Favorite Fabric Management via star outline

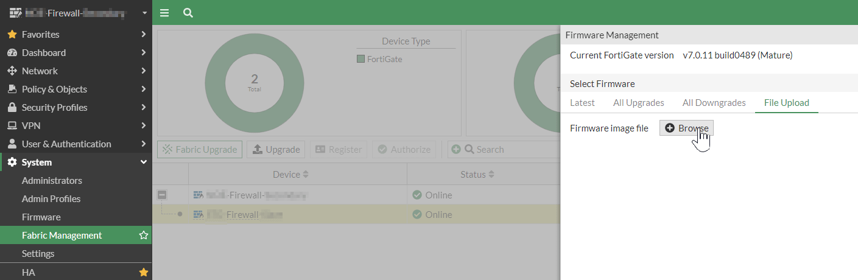pos(144,235)
